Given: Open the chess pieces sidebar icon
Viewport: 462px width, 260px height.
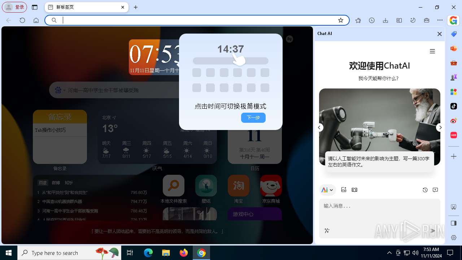Looking at the screenshot, I should (x=454, y=77).
